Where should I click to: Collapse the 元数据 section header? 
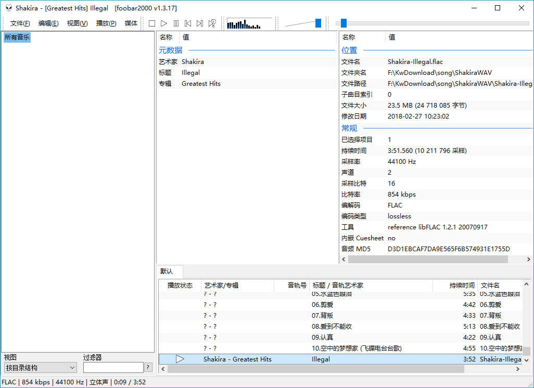[x=171, y=50]
